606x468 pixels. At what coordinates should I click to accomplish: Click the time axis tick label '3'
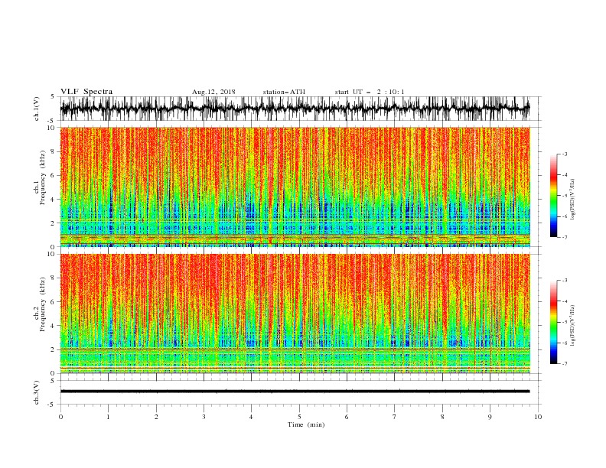click(x=204, y=417)
